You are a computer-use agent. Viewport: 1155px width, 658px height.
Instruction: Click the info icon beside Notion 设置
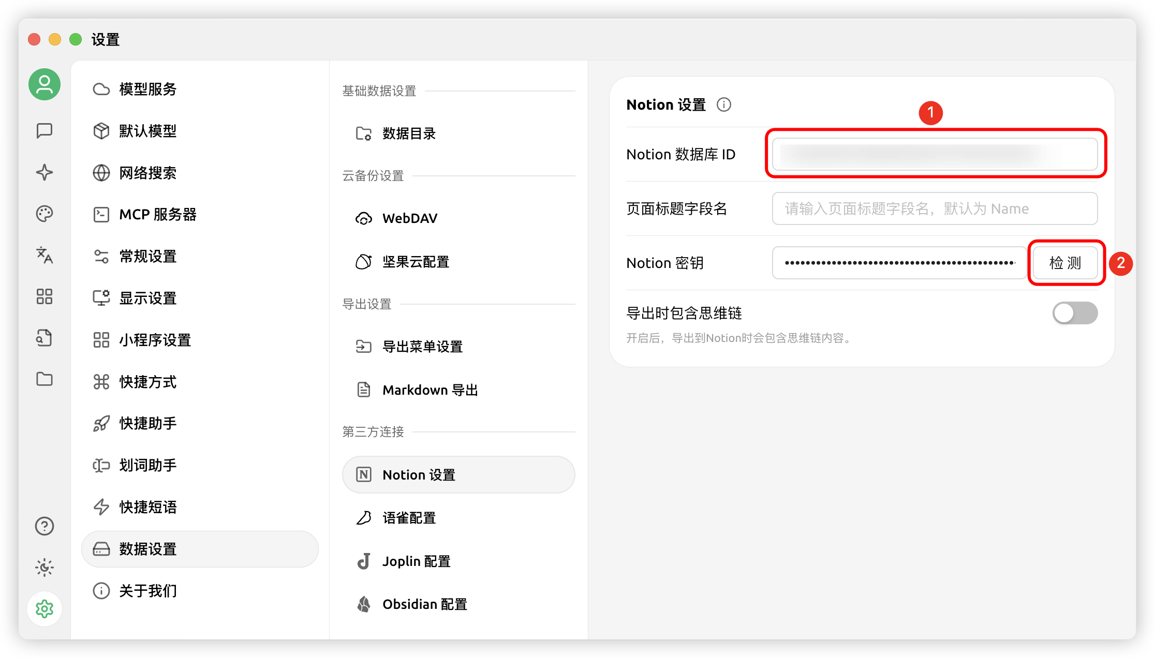tap(723, 105)
